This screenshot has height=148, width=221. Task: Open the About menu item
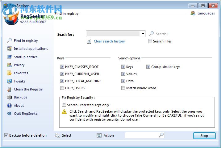click(19, 106)
